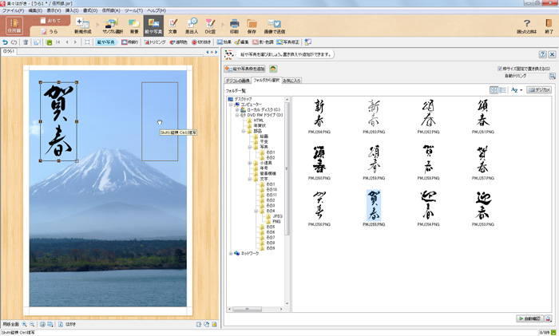Open 困ったときは help icon

coord(527,26)
